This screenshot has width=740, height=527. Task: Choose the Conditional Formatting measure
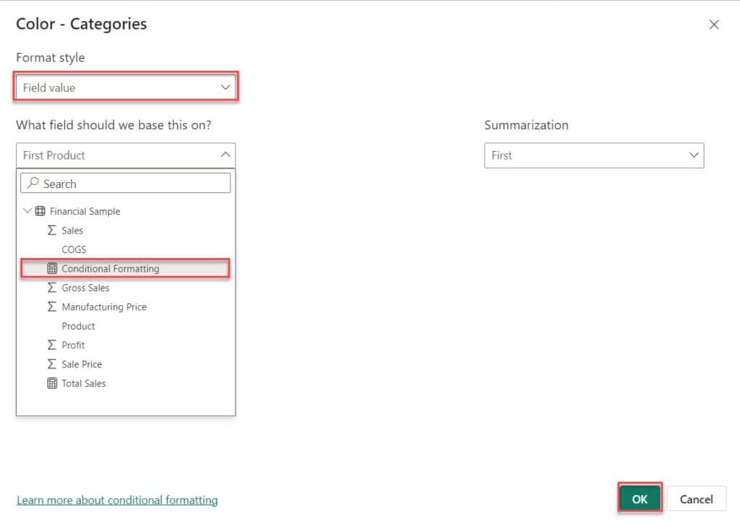pos(126,268)
